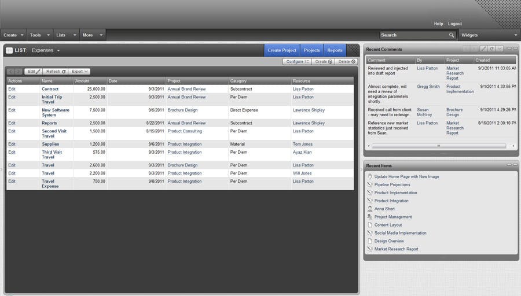
Task: Open resource Ayaz Kian
Action: (x=302, y=152)
